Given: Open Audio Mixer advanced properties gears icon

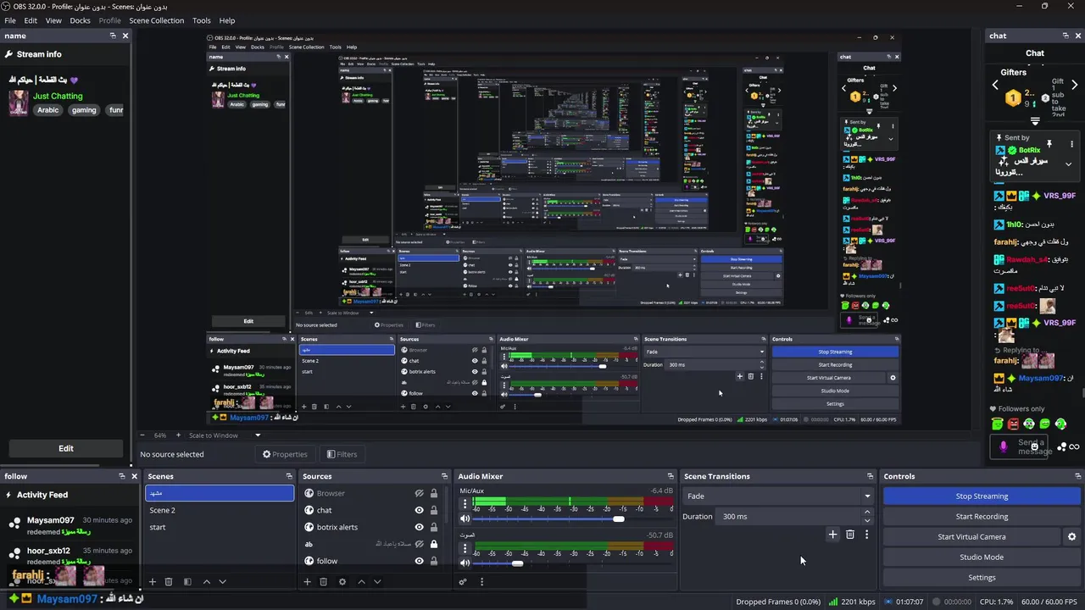Looking at the screenshot, I should coord(463,582).
